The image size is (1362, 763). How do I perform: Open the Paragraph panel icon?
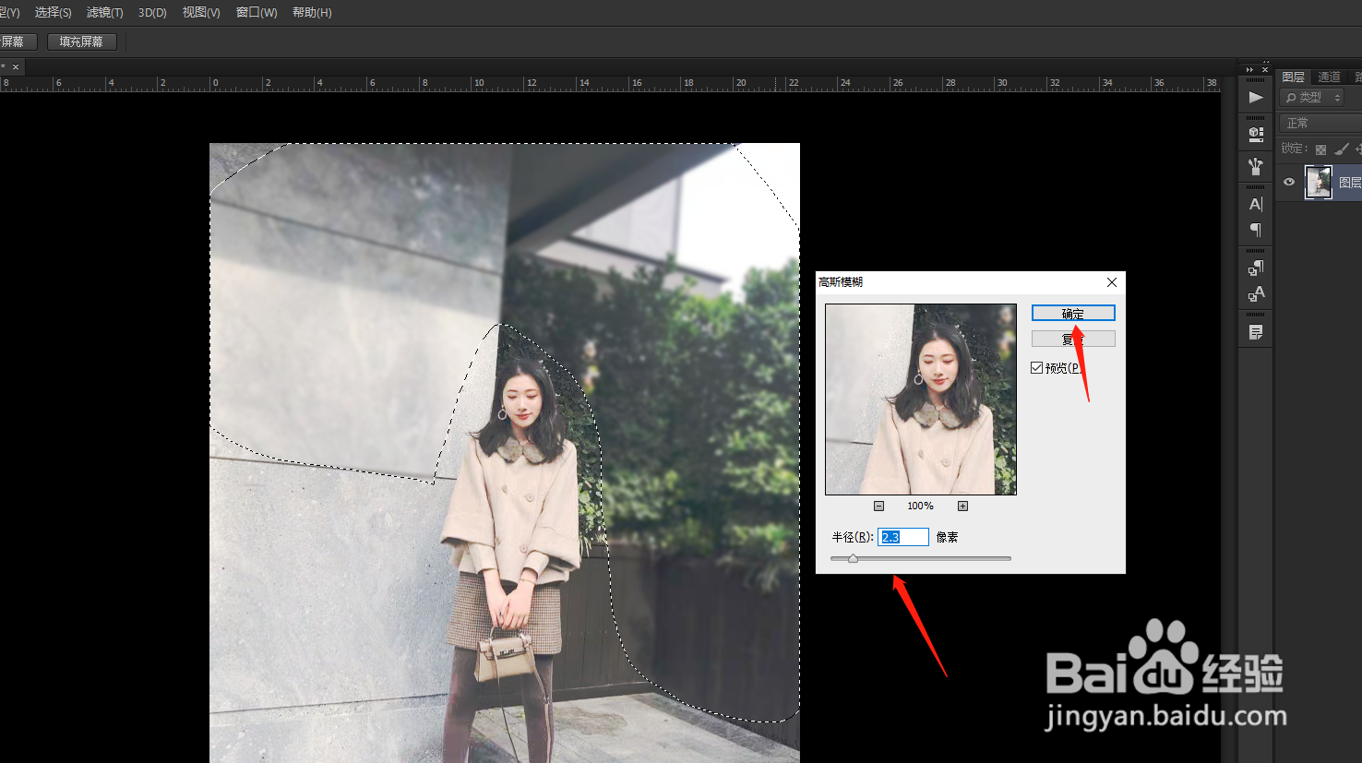click(1256, 230)
